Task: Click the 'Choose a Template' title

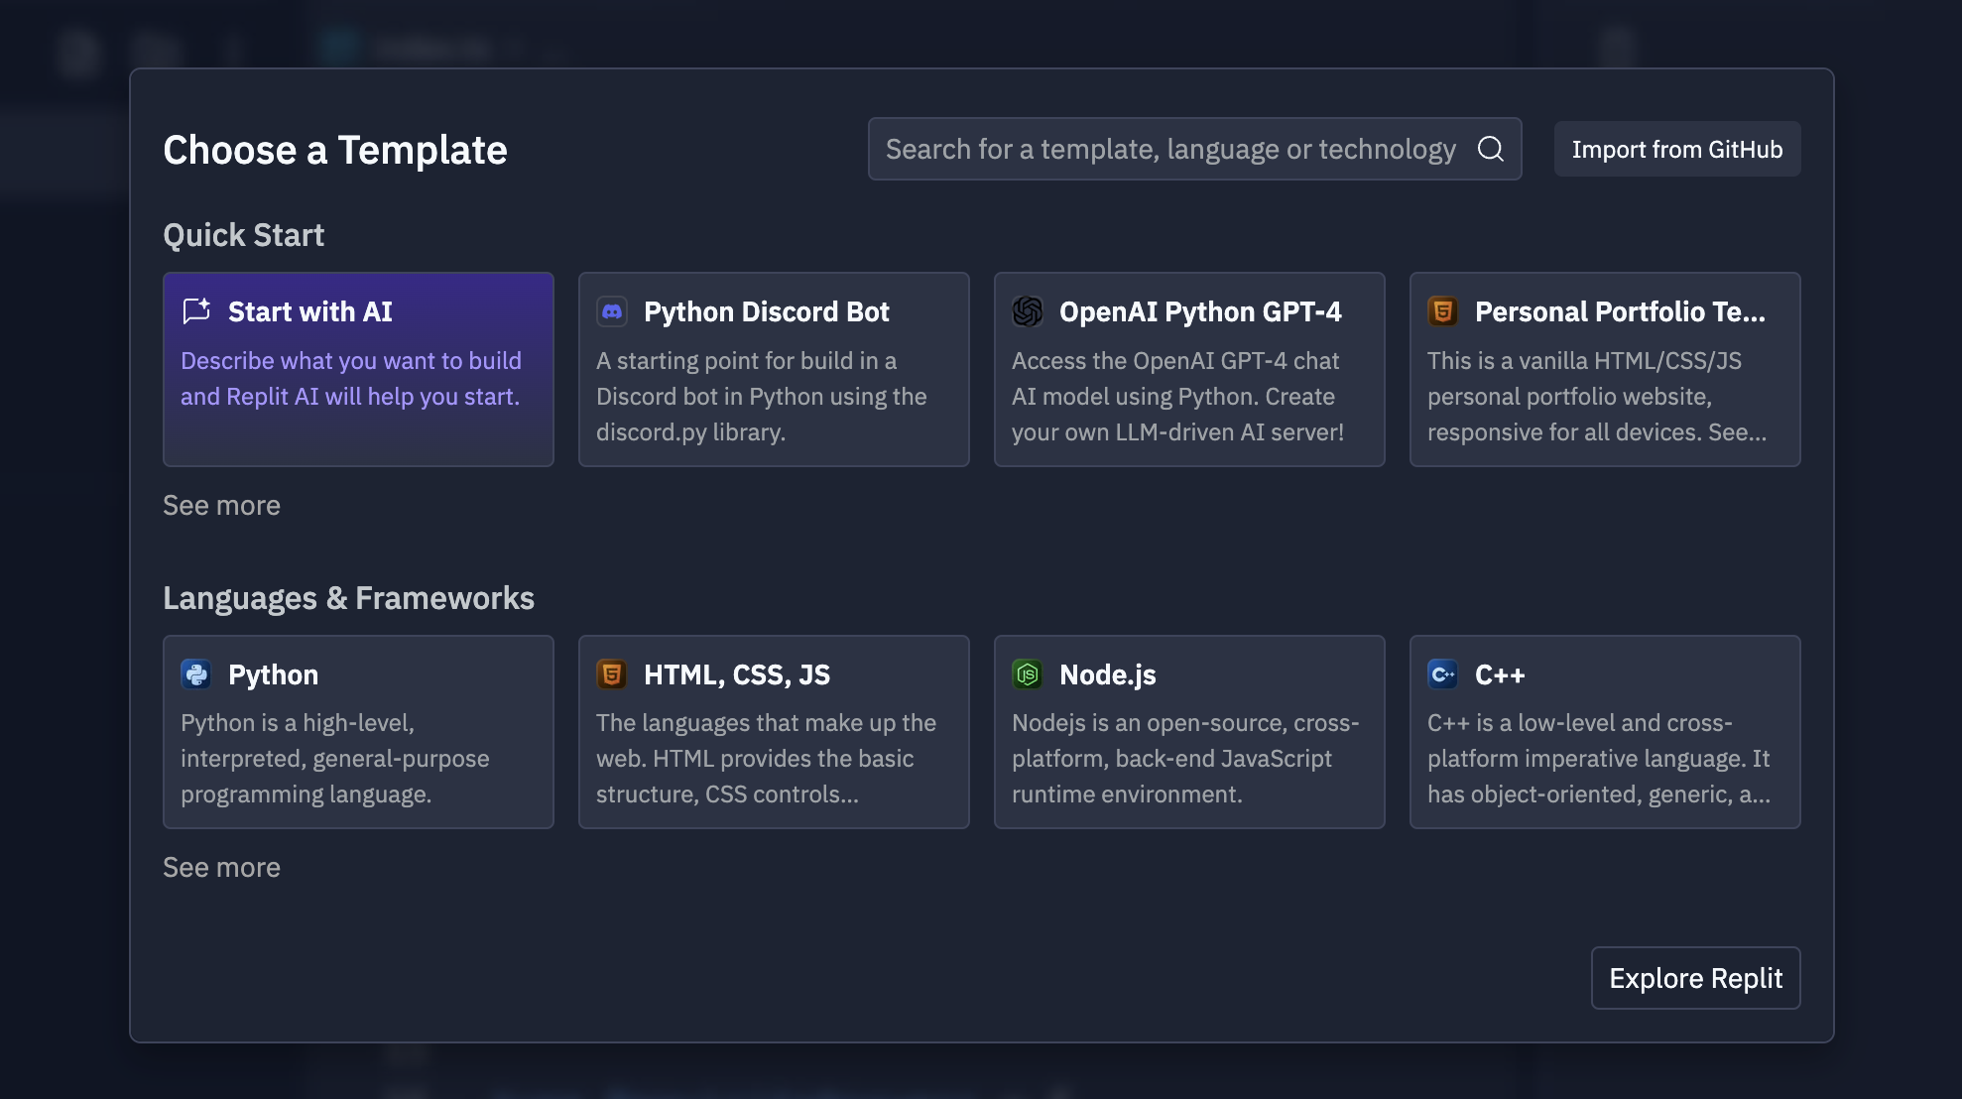Action: pyautogui.click(x=335, y=150)
